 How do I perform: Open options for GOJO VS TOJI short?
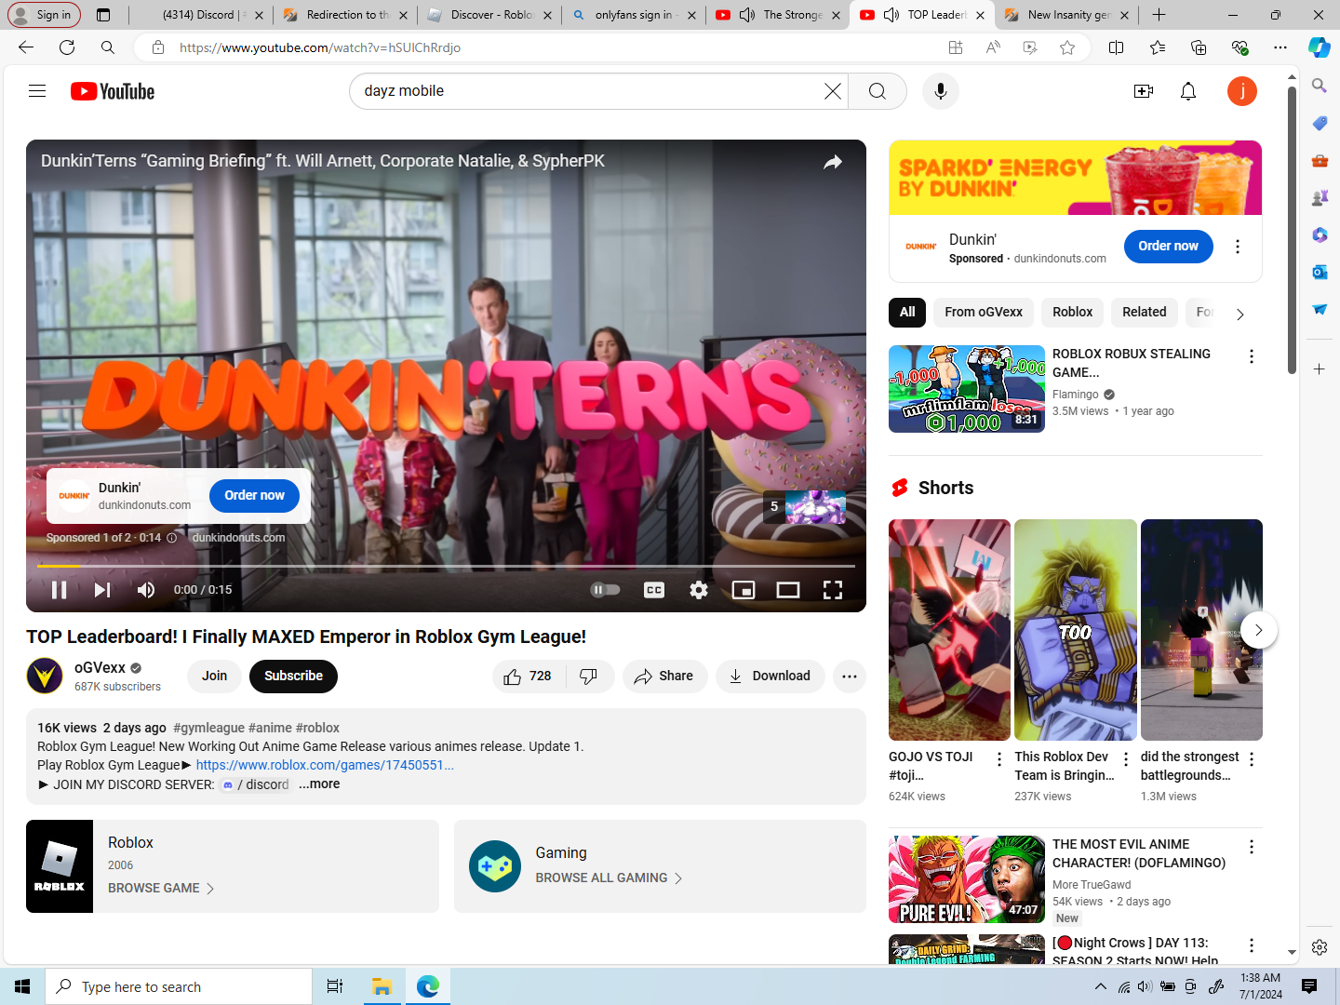pos(999,759)
